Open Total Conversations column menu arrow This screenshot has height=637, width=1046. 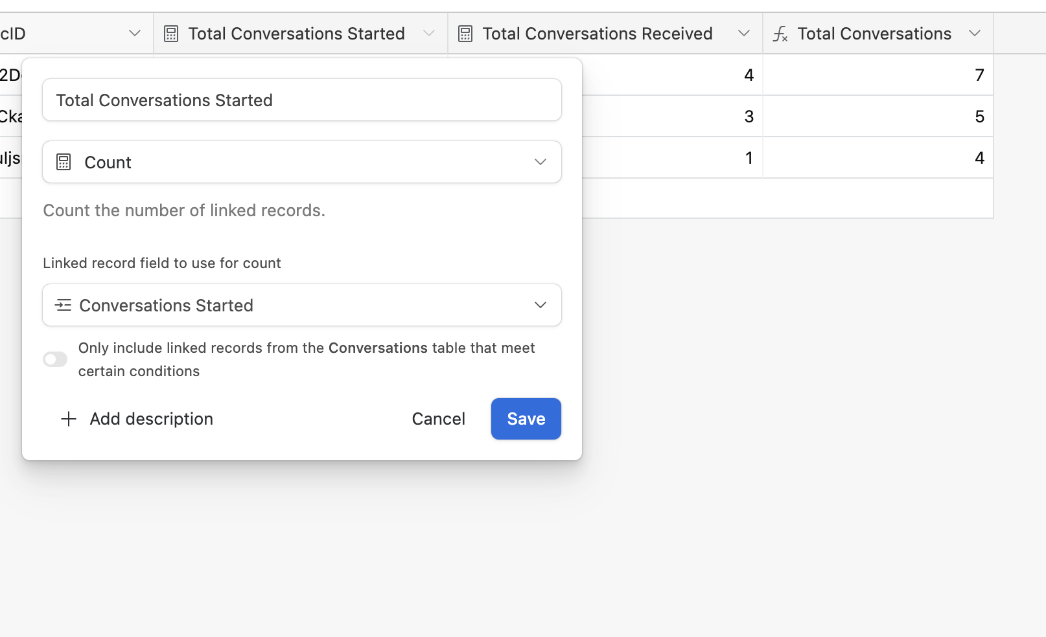point(975,34)
